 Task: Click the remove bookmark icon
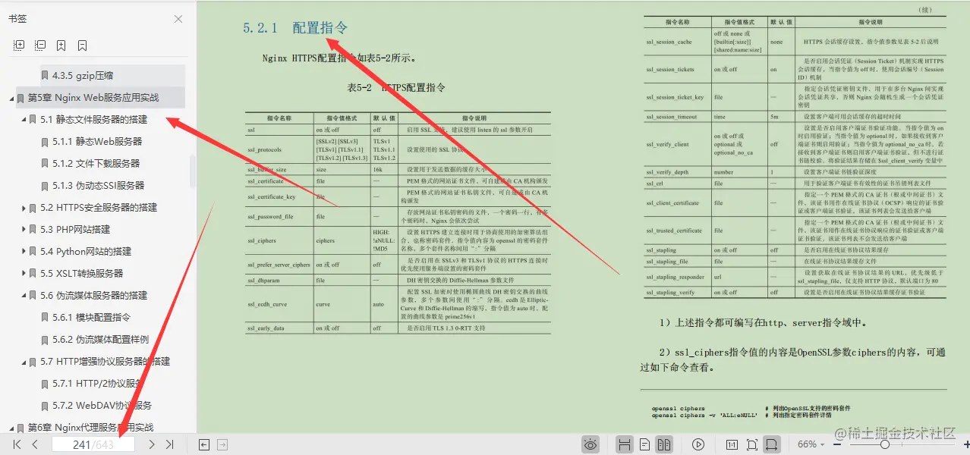pyautogui.click(x=81, y=45)
